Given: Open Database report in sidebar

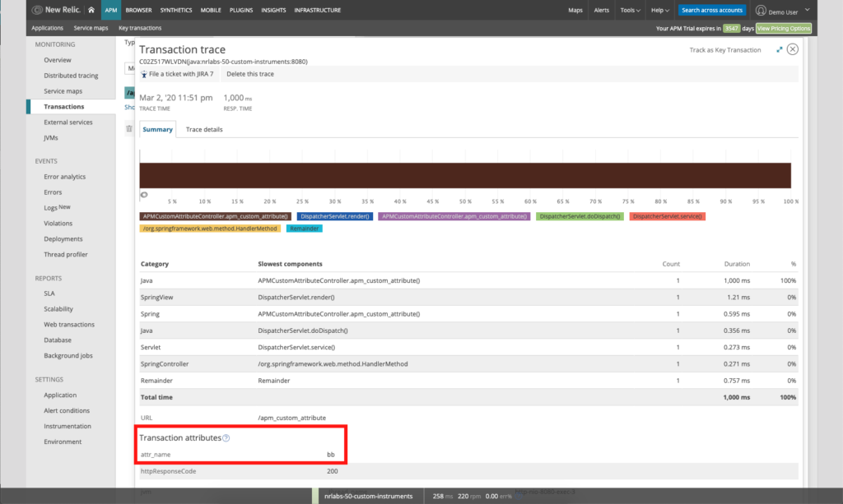Looking at the screenshot, I should coord(58,340).
